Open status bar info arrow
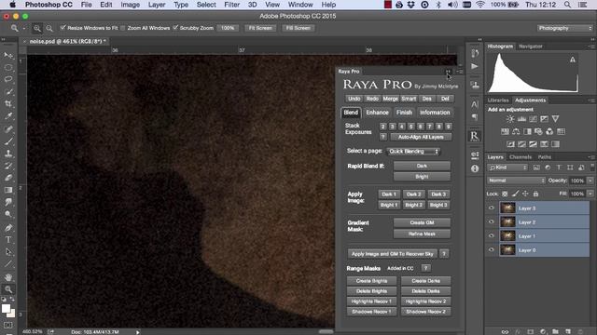This screenshot has height=335, width=597. tap(137, 332)
